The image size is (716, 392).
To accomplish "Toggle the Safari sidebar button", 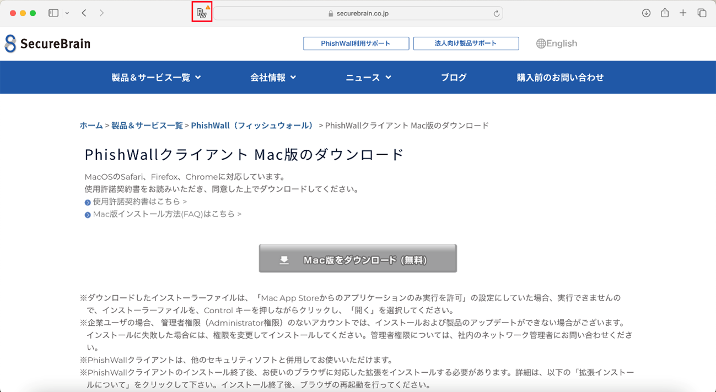I will pos(53,13).
